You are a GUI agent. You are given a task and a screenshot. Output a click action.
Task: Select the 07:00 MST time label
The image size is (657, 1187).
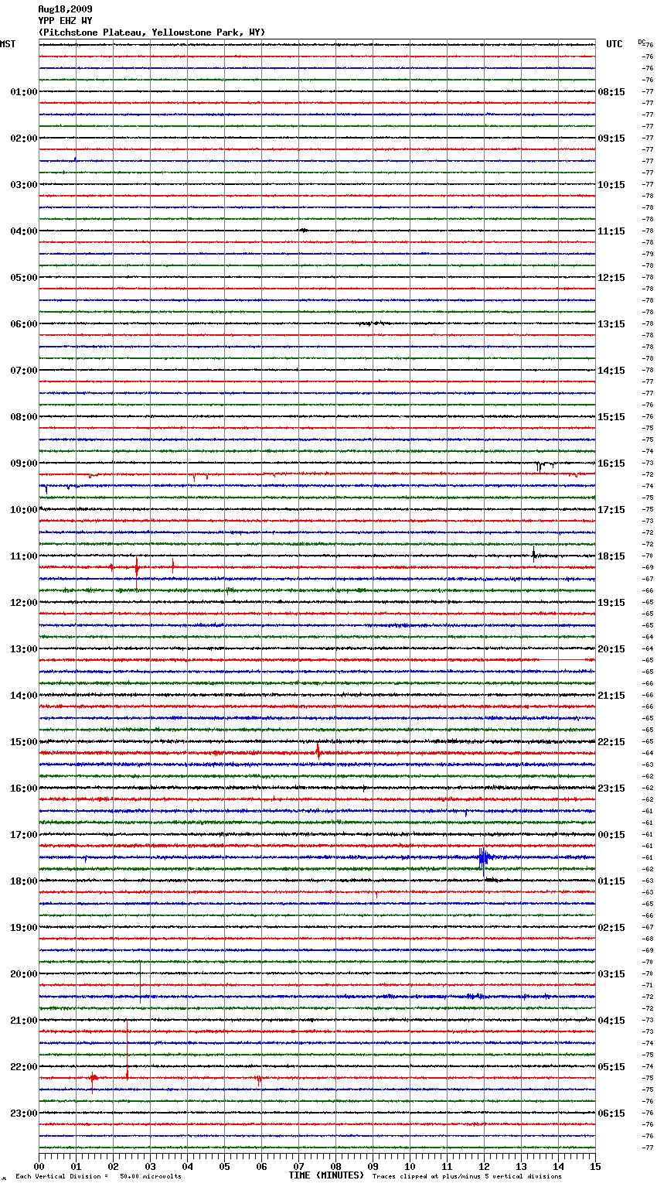[x=23, y=371]
